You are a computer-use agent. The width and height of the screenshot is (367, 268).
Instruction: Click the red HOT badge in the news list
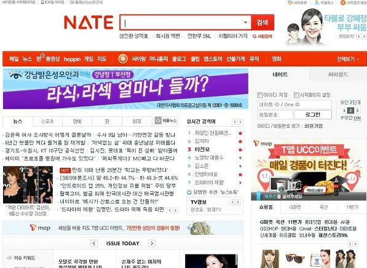pos(65,170)
